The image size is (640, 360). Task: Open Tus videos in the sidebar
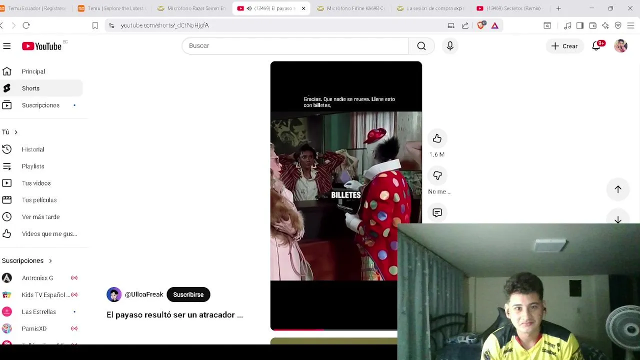(41, 183)
